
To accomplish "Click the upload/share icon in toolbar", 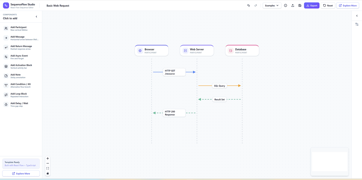I will pos(293,5).
